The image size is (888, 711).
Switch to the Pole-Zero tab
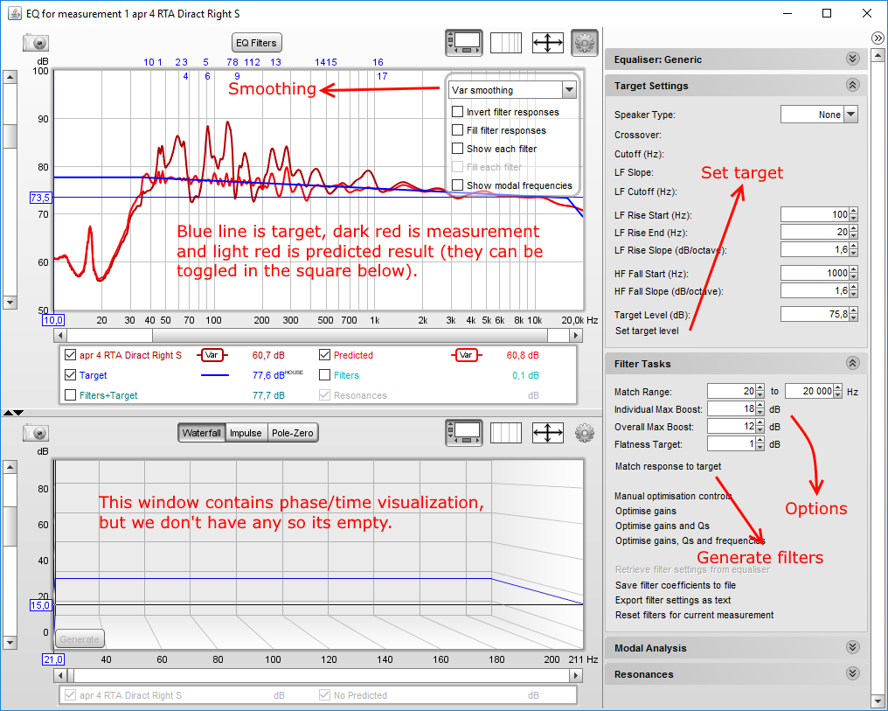[293, 433]
